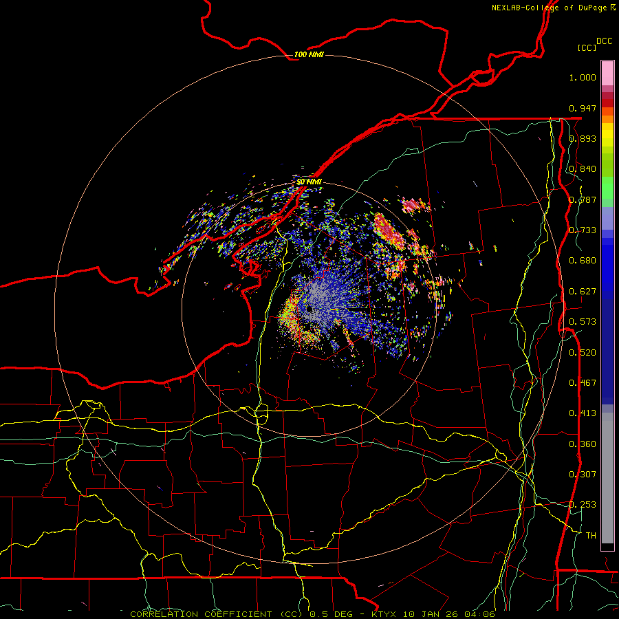Click the 1.000 value on the color scale
The height and width of the screenshot is (619, 619).
583,77
